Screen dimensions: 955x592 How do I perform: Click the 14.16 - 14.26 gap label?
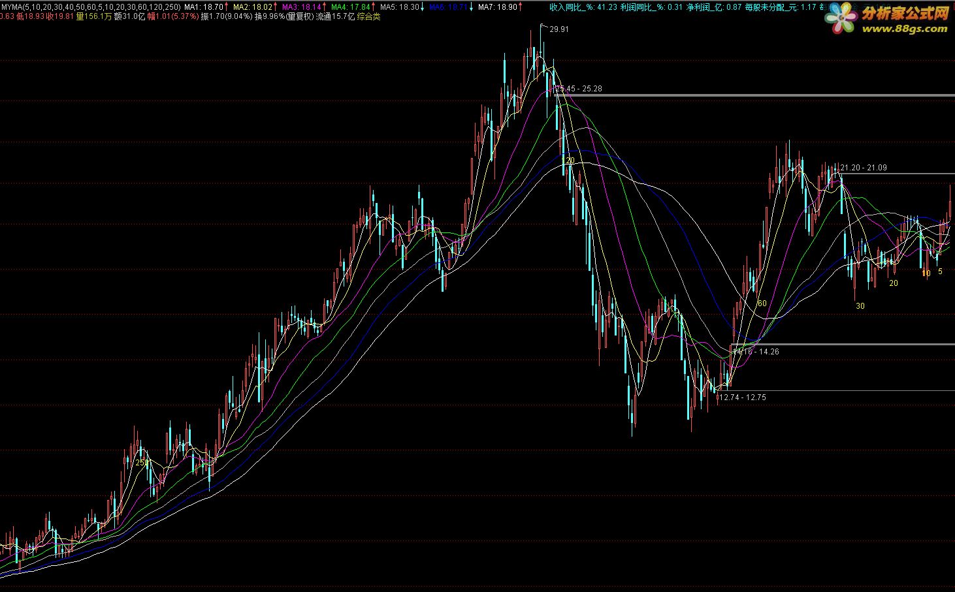pyautogui.click(x=756, y=352)
